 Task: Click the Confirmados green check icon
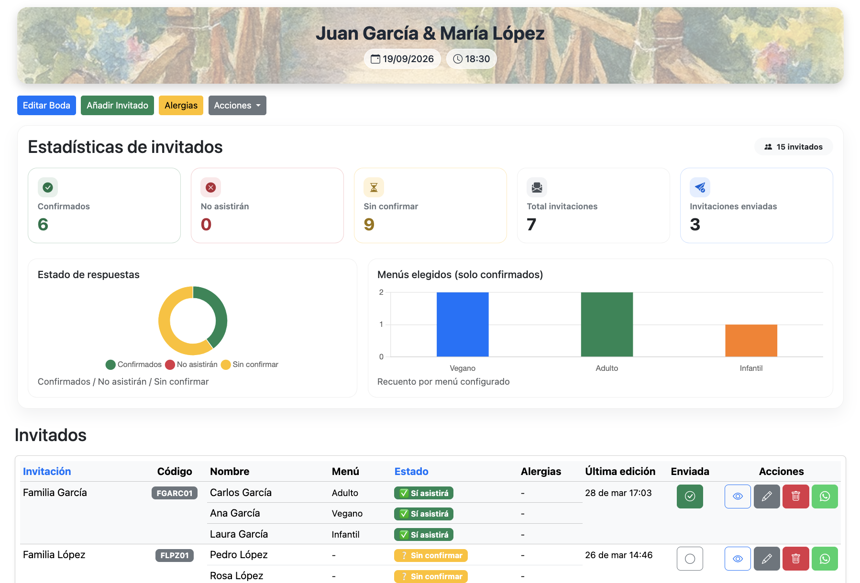tap(48, 187)
